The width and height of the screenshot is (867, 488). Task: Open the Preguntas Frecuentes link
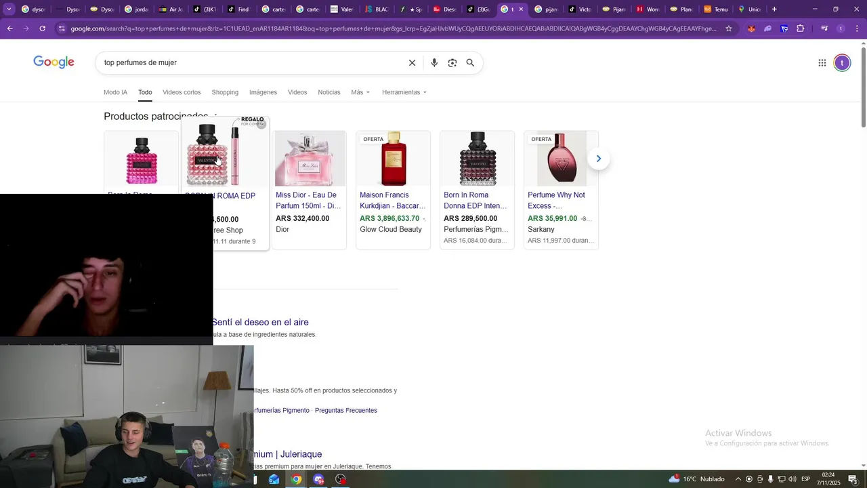[x=345, y=410]
